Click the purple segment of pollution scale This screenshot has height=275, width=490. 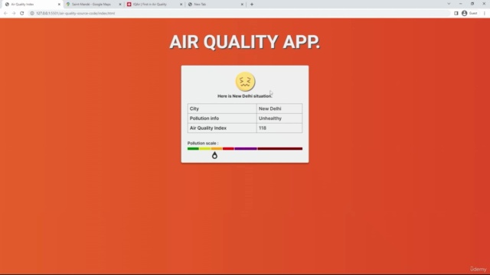(246, 149)
